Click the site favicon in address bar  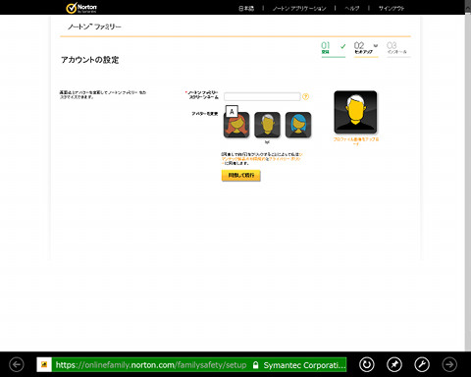pyautogui.click(x=44, y=364)
